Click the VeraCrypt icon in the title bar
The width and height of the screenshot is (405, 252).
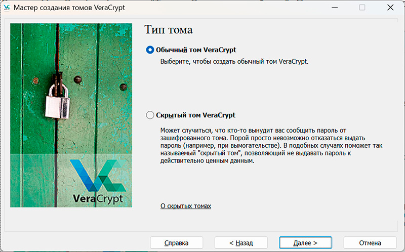click(7, 8)
